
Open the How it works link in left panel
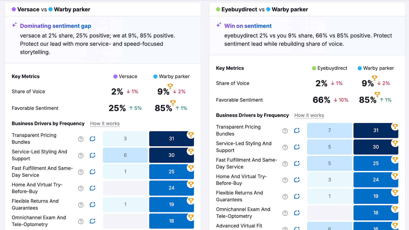click(105, 123)
